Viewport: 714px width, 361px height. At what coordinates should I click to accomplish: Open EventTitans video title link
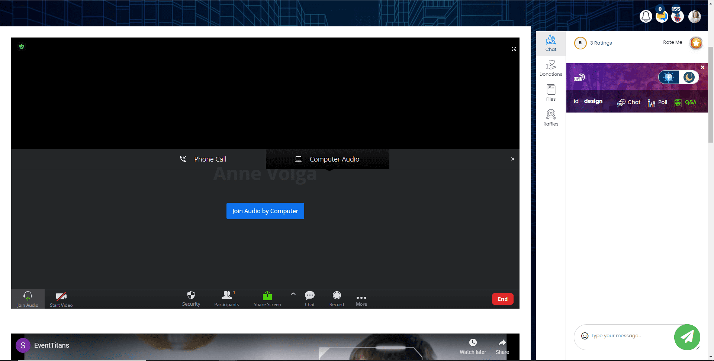click(52, 345)
